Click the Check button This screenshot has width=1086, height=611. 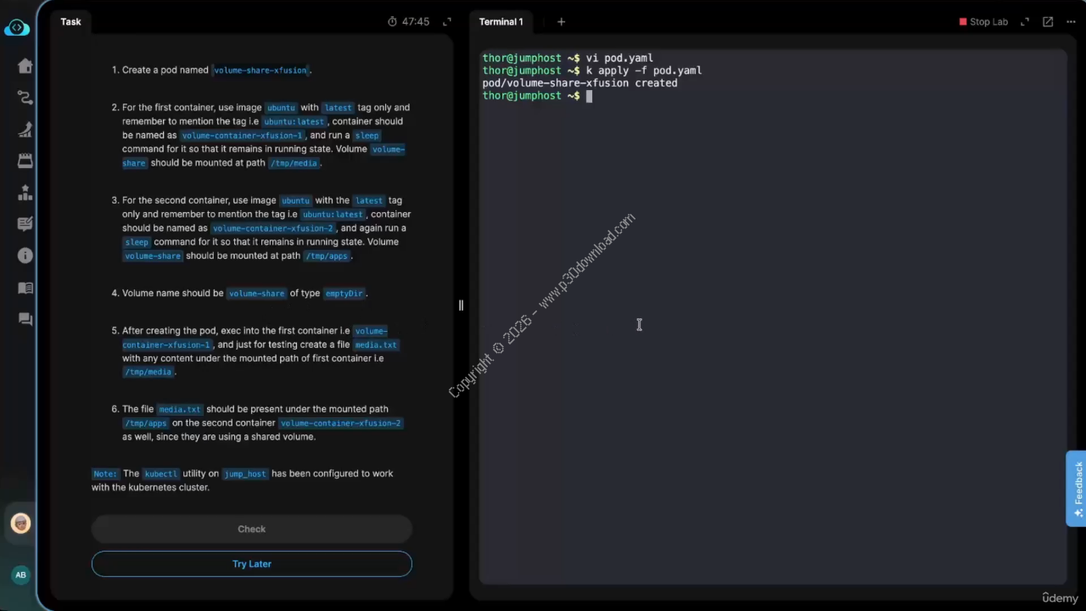tap(251, 529)
